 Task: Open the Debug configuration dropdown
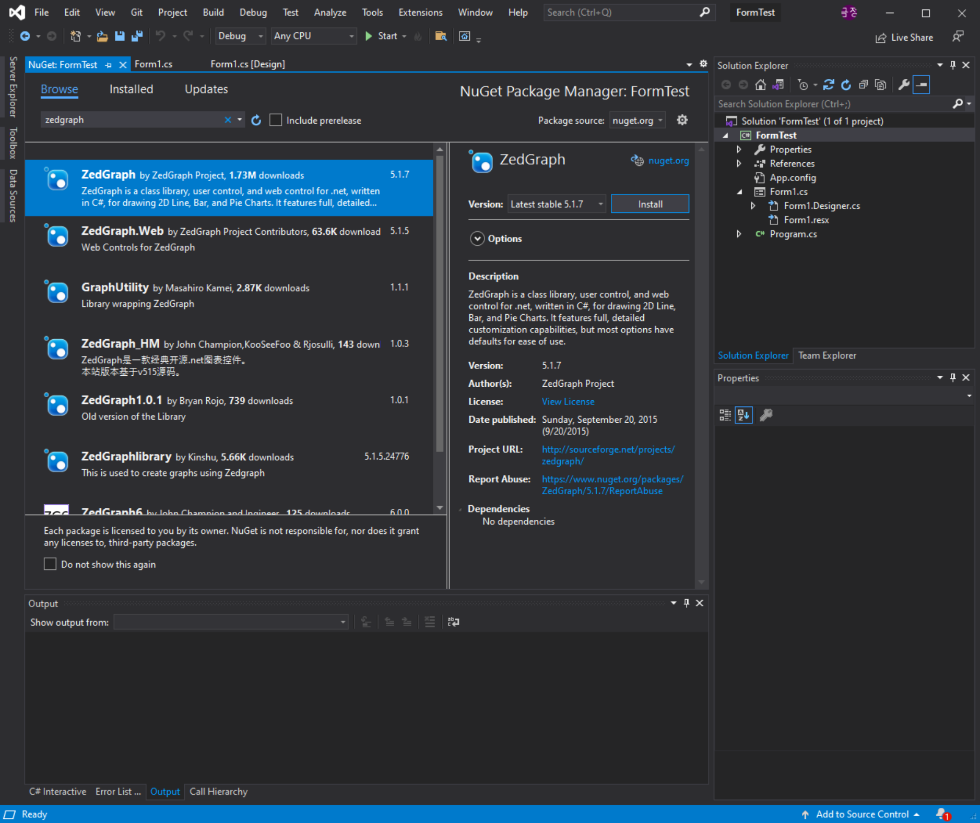[x=240, y=36]
